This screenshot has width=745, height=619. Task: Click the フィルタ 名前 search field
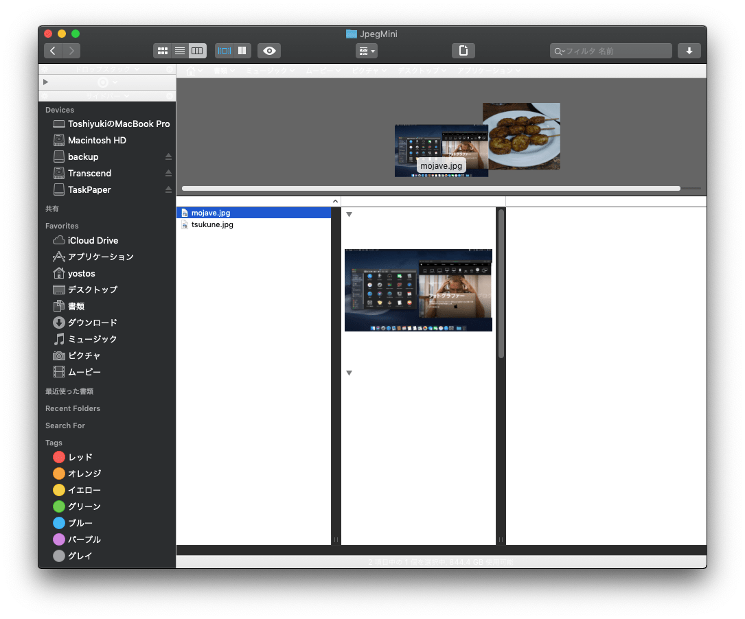615,51
